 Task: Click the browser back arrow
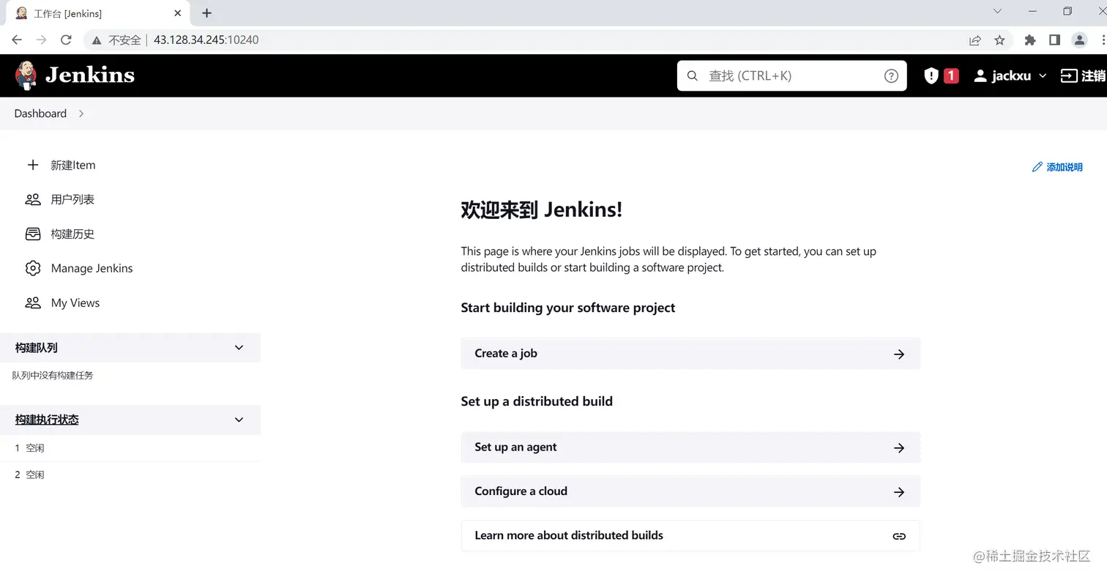click(17, 40)
